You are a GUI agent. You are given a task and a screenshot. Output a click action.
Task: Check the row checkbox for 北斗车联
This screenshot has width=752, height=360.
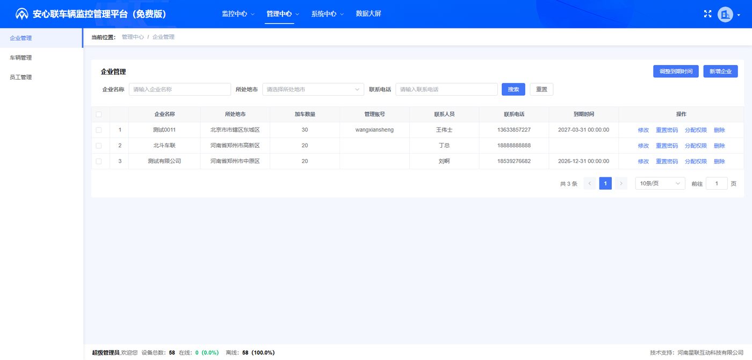tap(98, 146)
